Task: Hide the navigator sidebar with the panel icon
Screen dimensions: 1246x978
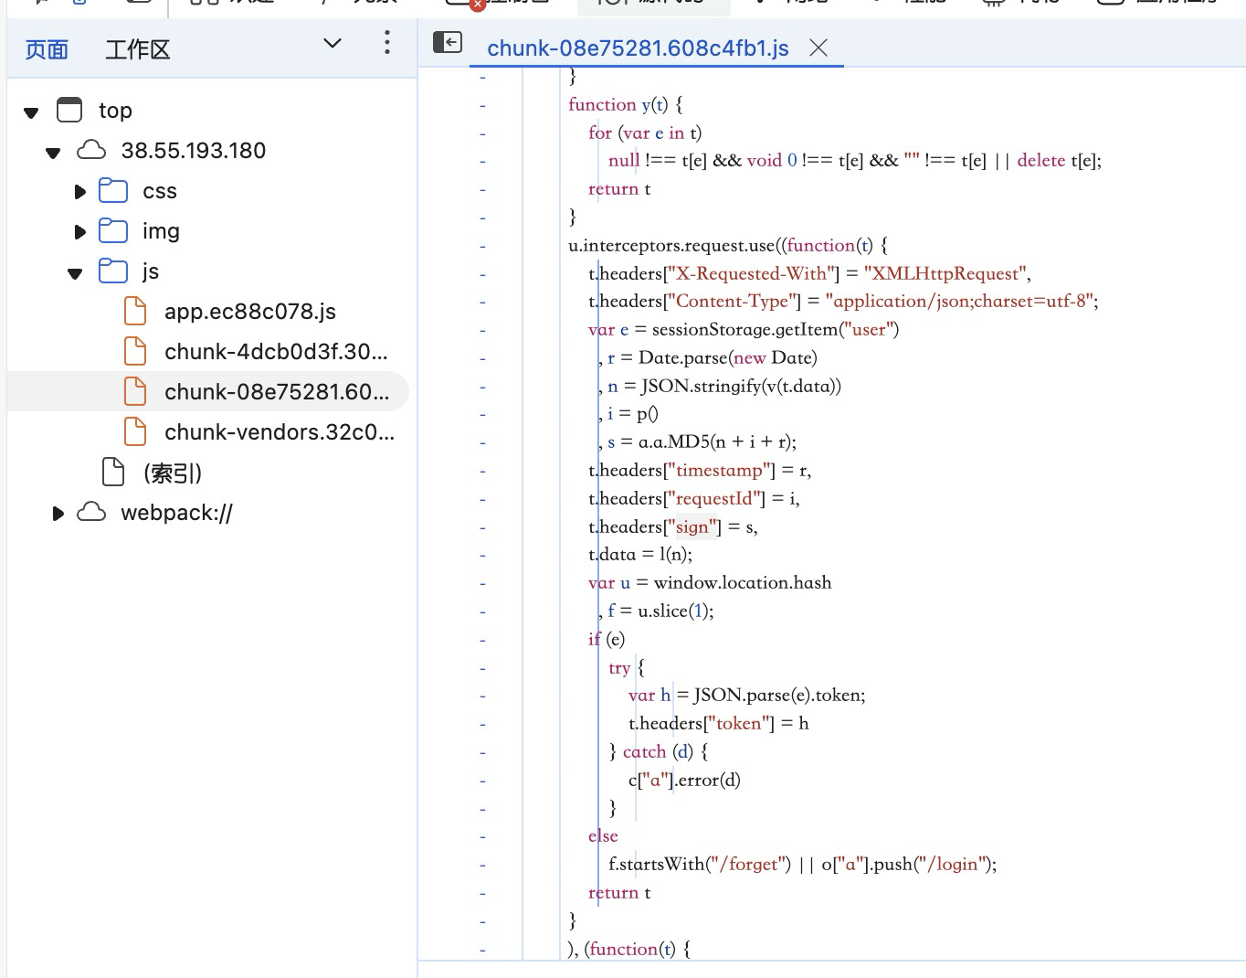Action: pos(448,43)
